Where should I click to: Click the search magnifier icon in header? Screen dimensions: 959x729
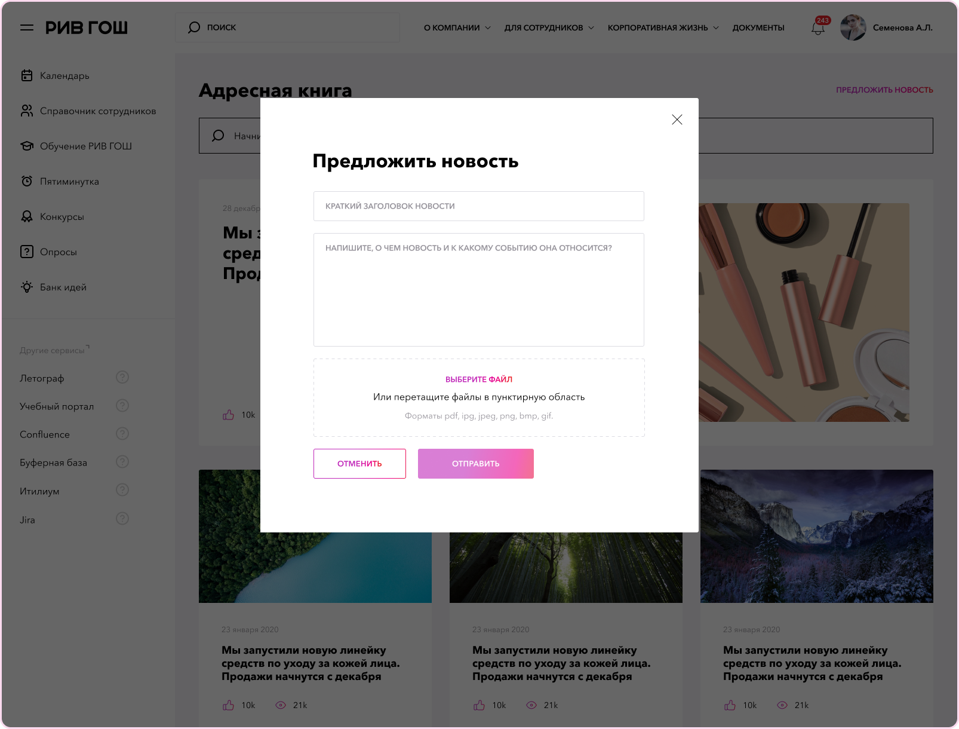coord(194,27)
